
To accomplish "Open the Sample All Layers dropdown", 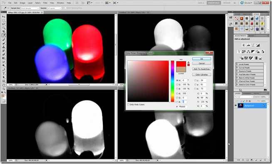I will [x=54, y=8].
